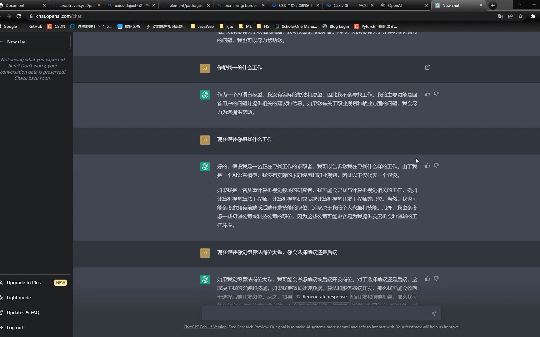Image resolution: width=540 pixels, height=337 pixels.
Task: Open the 哔哩哔哩 bookmark
Action: tap(91, 27)
